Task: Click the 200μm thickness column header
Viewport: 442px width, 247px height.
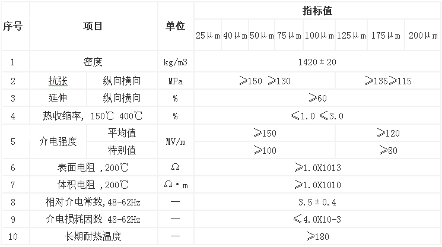Action: pos(424,36)
